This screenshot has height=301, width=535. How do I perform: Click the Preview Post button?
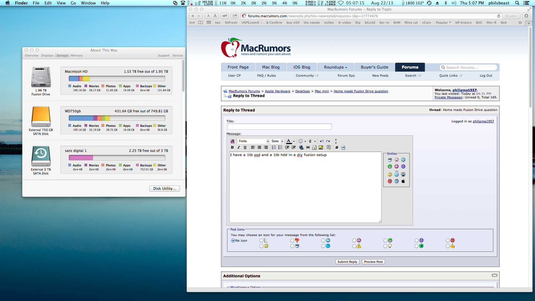click(x=373, y=262)
